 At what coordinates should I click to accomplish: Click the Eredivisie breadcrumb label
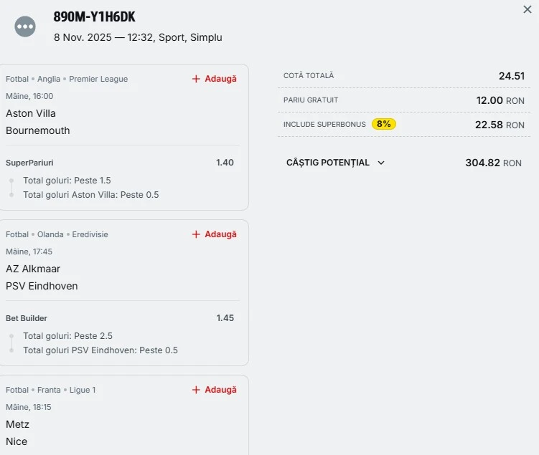[x=90, y=234]
